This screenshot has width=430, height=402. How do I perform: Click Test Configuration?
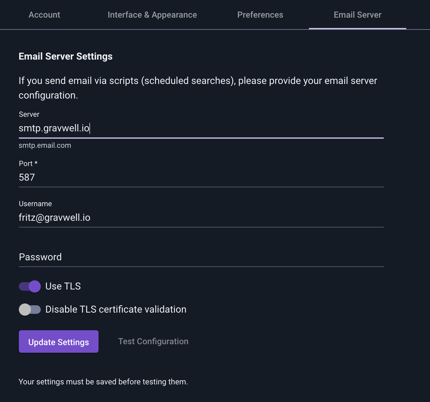tap(153, 341)
